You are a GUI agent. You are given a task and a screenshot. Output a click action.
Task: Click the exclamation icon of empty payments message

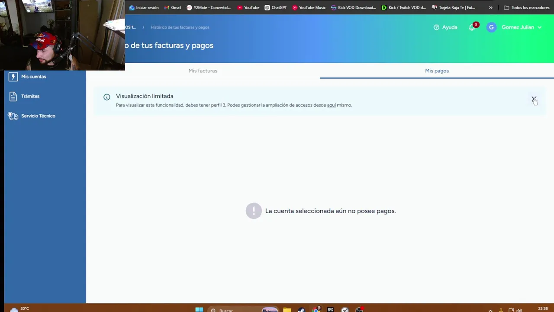[x=254, y=211]
